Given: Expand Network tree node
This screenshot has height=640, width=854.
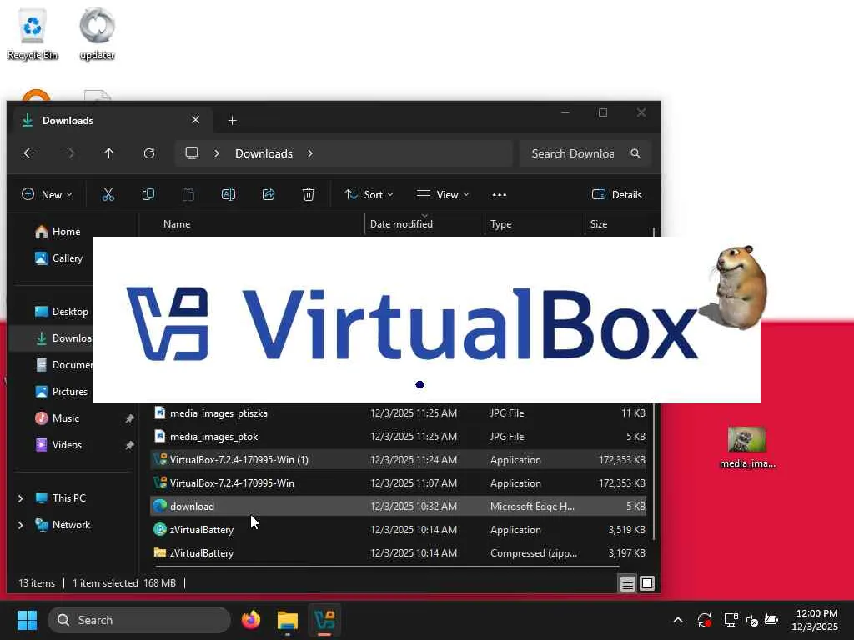Looking at the screenshot, I should 20,525.
